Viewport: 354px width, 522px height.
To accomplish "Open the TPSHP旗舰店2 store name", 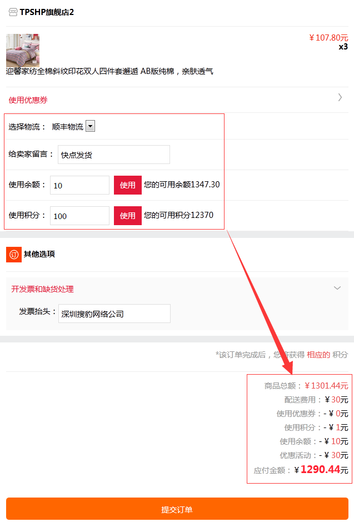I will tap(47, 12).
